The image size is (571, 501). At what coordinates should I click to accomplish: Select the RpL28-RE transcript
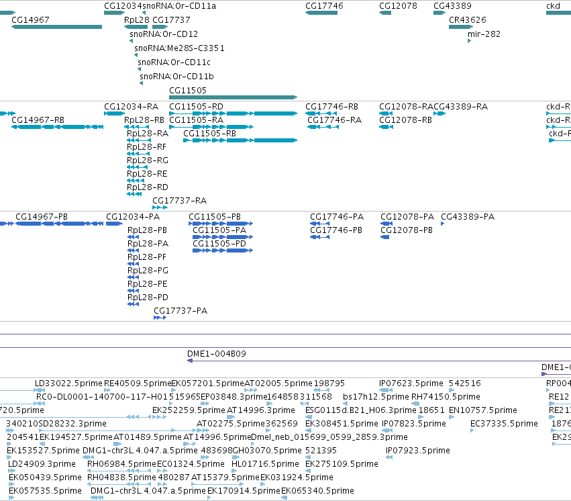136,181
